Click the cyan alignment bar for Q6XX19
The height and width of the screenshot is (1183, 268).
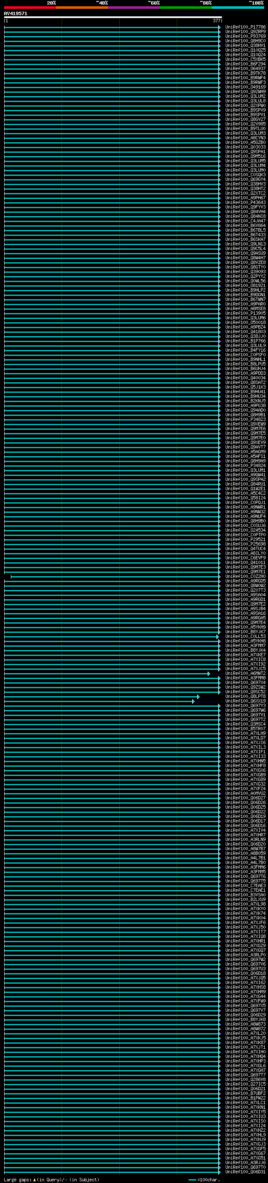click(98, 701)
